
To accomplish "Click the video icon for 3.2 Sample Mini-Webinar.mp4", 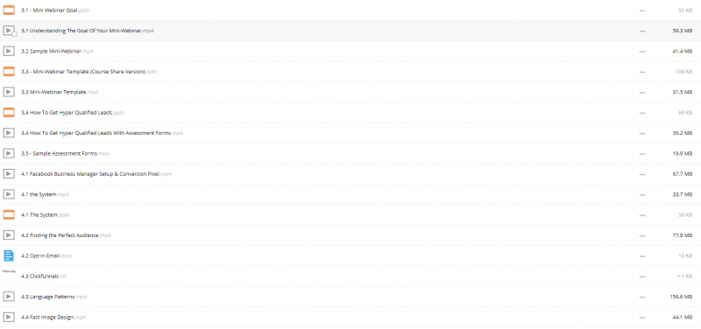I will click(x=9, y=51).
